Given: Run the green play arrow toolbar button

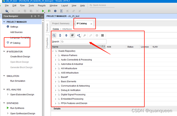Looking at the screenshot, I should coord(43,11).
